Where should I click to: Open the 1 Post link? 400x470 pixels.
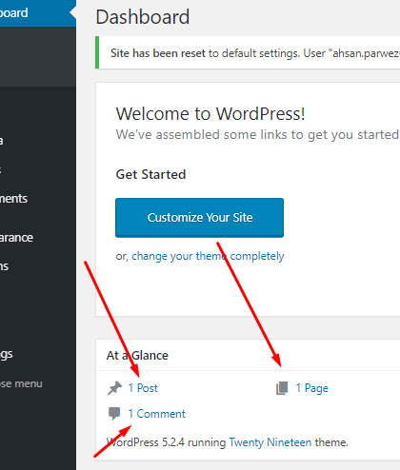coord(143,388)
